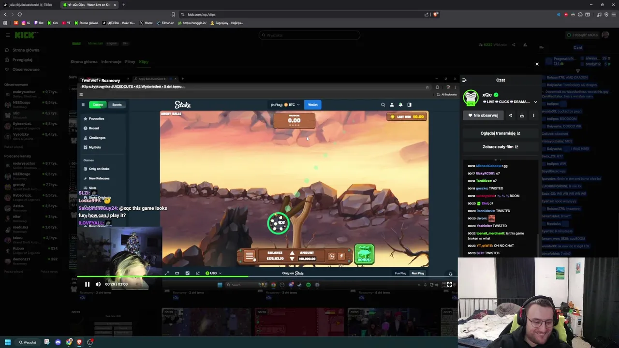Select Only on Stake games entry
The height and width of the screenshot is (348, 619).
coord(97,169)
